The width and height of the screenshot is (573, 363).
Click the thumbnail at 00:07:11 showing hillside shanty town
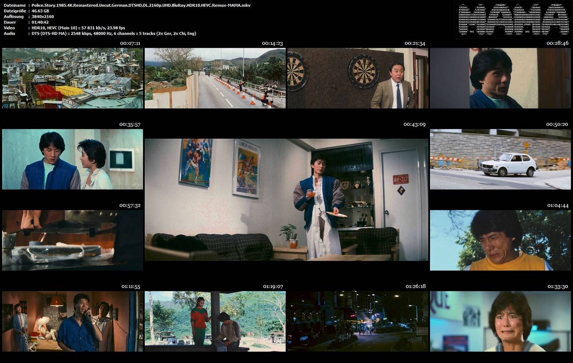tap(72, 78)
